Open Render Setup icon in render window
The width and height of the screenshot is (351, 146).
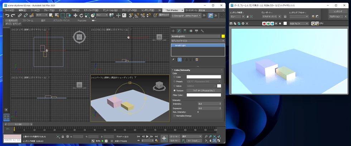coord(313,16)
